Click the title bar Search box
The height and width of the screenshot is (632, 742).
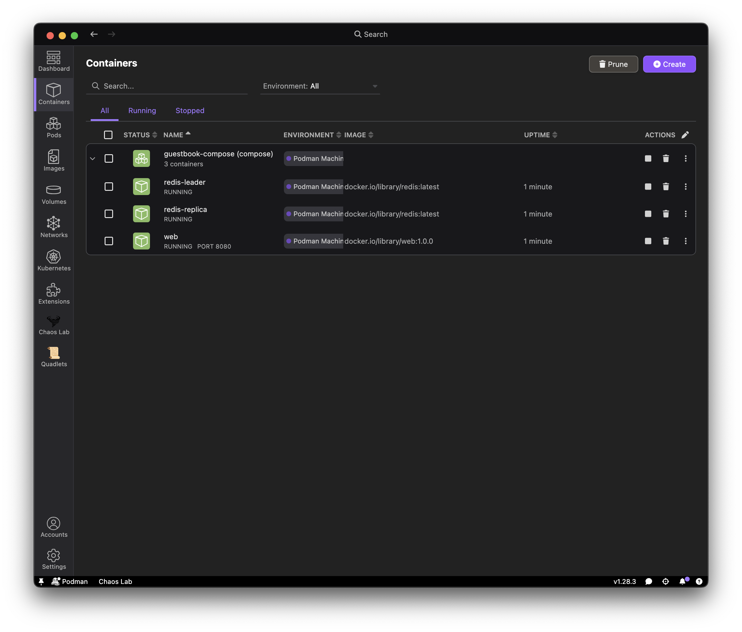coord(371,34)
